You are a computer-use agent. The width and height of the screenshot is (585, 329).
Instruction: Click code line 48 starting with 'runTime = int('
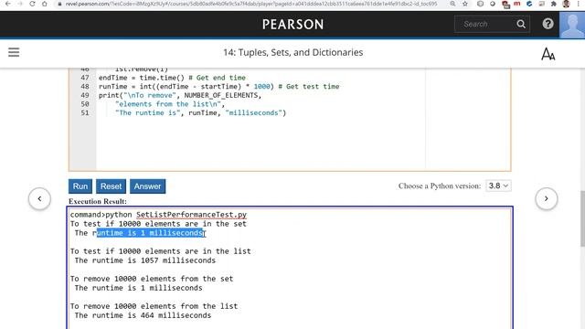coord(219,87)
